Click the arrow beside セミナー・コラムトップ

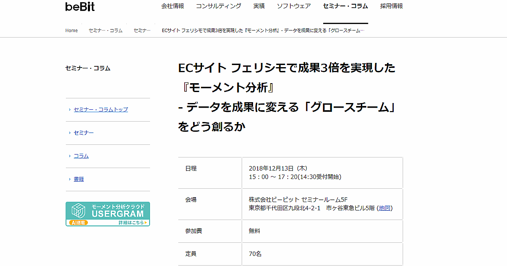coord(70,110)
